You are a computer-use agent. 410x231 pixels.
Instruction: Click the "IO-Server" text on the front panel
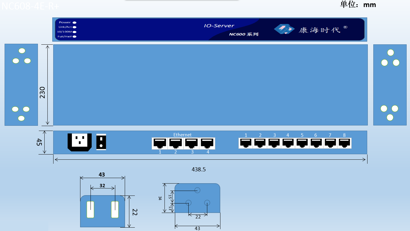pyautogui.click(x=219, y=26)
